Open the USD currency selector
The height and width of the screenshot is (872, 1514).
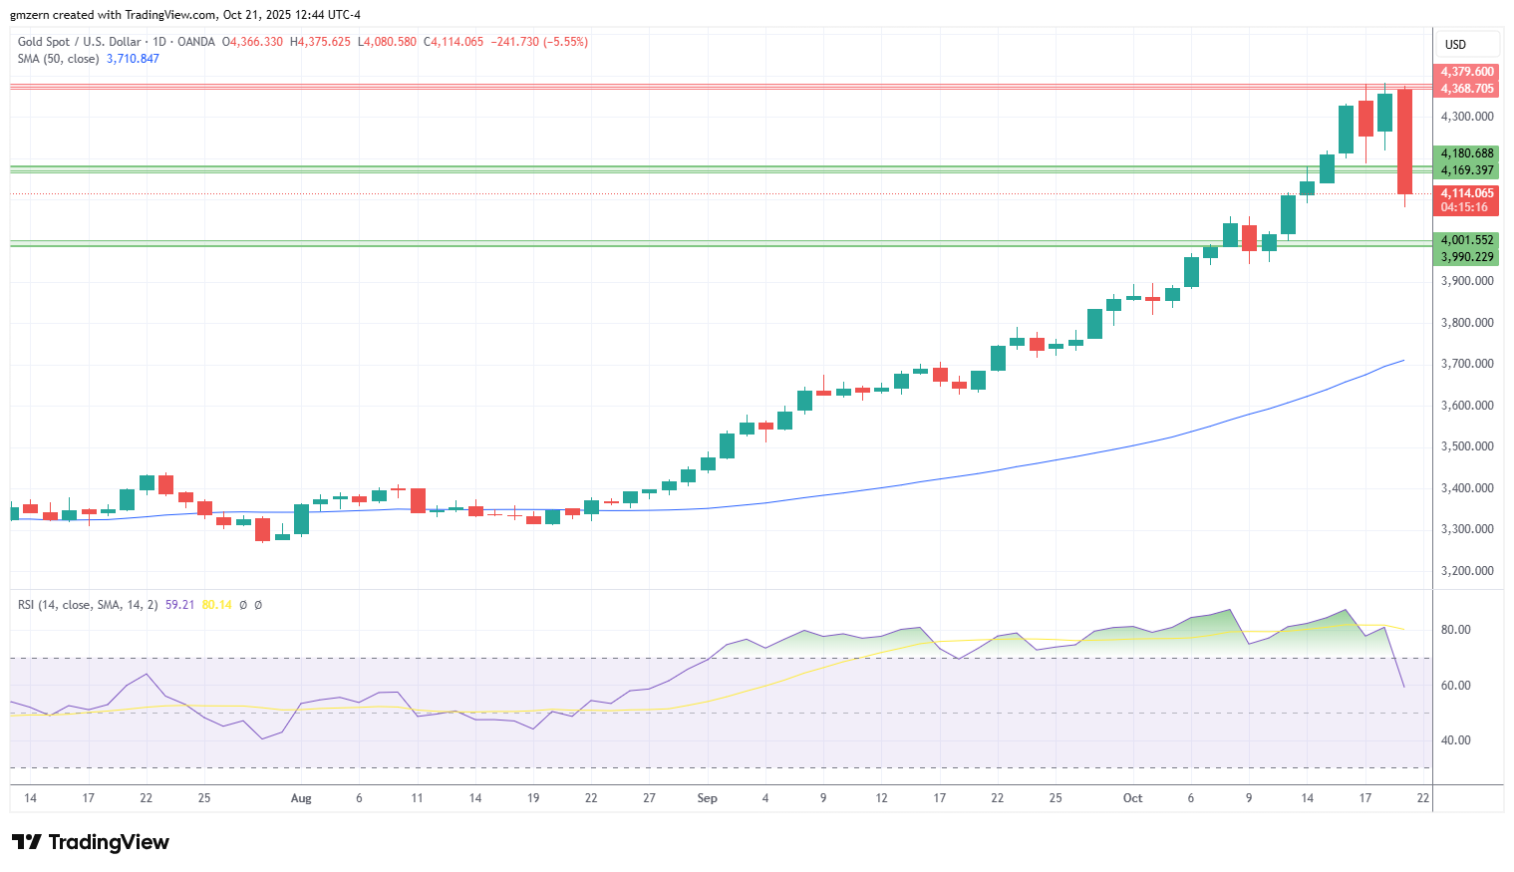[1467, 44]
